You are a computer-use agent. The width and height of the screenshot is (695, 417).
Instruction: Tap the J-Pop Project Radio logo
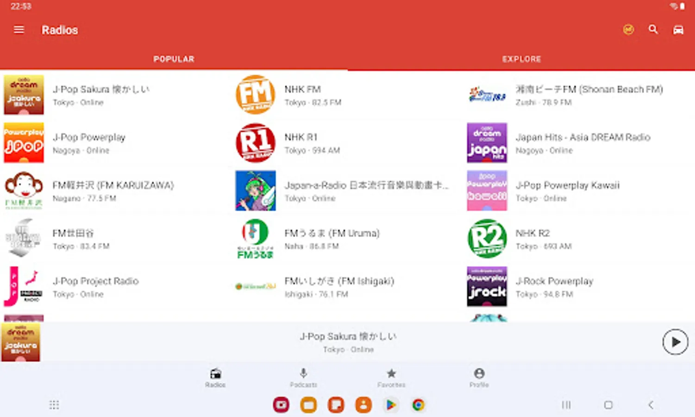24,286
